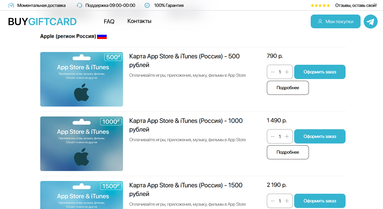This screenshot has width=383, height=209.
Task: Select the quantity input for the 500 рублей card
Action: coord(280,72)
